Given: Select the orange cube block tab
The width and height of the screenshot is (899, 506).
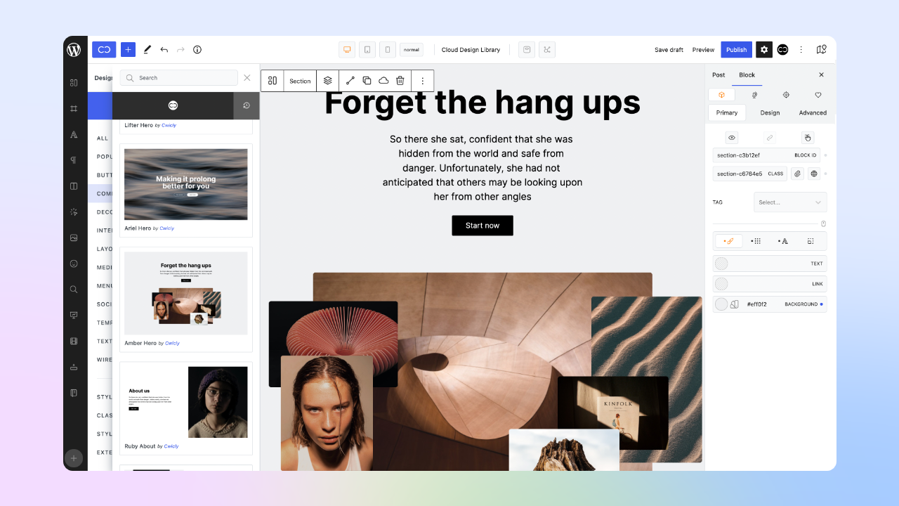Looking at the screenshot, I should coord(721,95).
